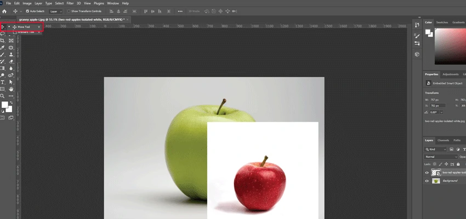466x219 pixels.
Task: Enable Show Transform Controls checkbox
Action: (x=69, y=11)
